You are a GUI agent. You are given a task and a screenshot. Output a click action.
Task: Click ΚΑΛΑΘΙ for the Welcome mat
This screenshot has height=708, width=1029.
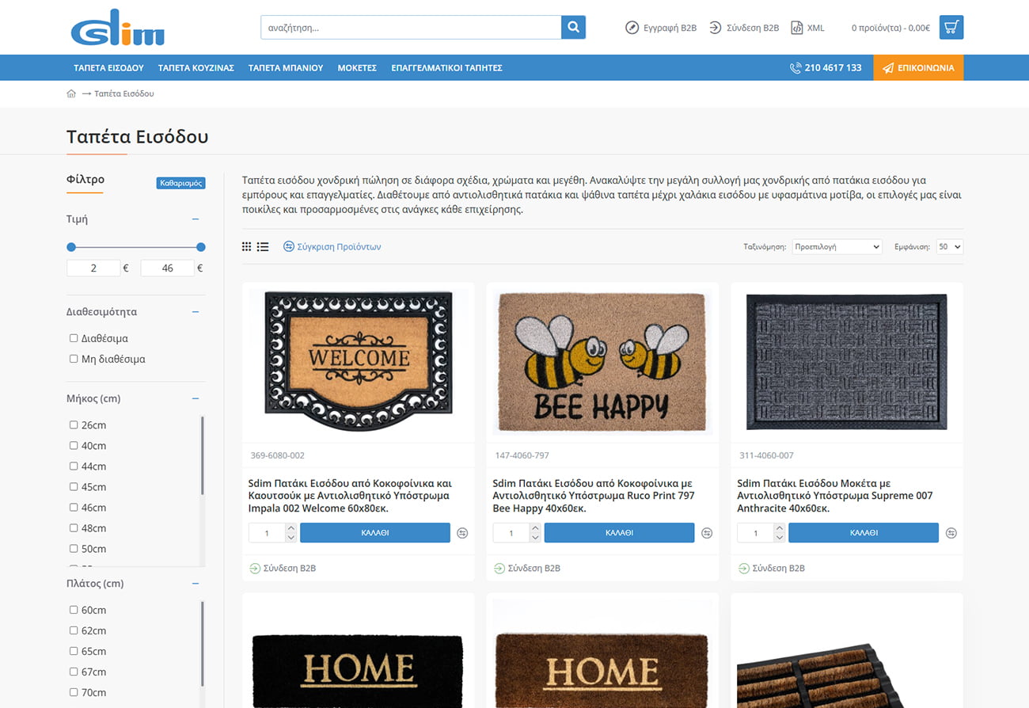click(x=375, y=533)
